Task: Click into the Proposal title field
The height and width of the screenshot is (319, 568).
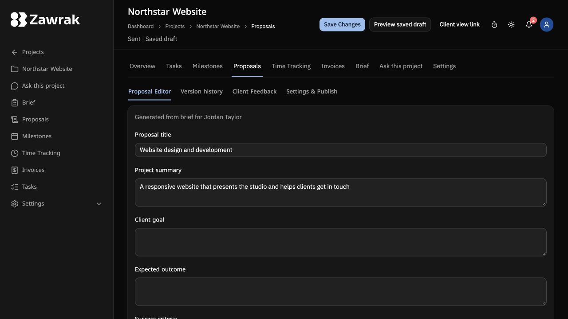Action: tap(340, 150)
